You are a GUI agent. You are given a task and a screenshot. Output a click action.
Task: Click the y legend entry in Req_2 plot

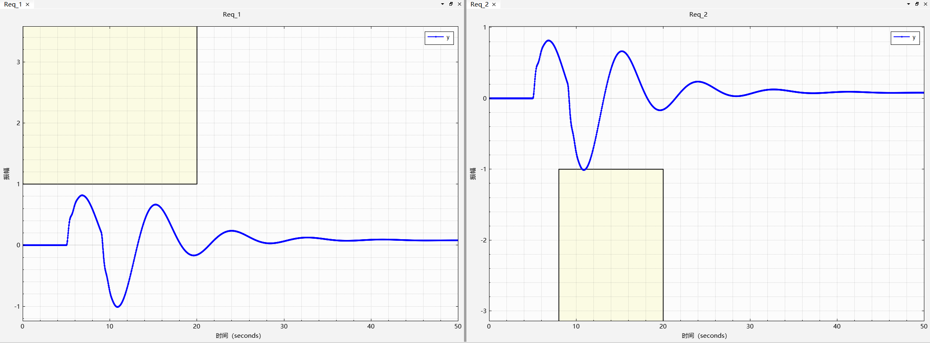point(905,38)
